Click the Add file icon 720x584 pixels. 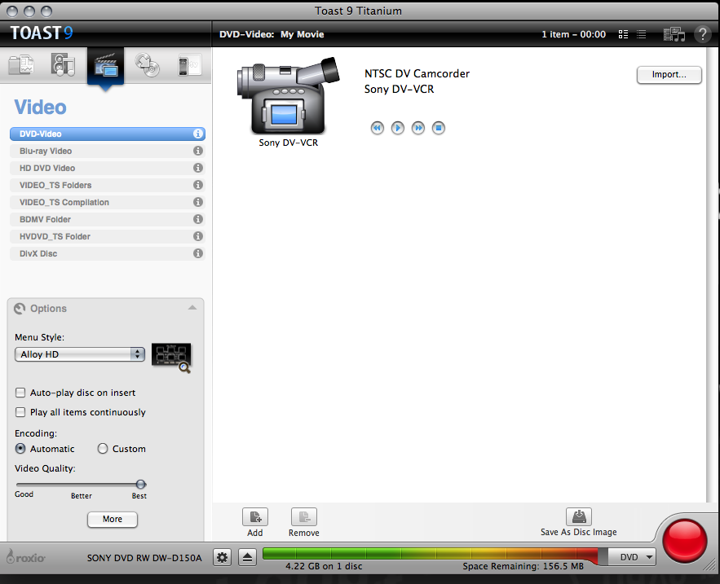tap(255, 517)
